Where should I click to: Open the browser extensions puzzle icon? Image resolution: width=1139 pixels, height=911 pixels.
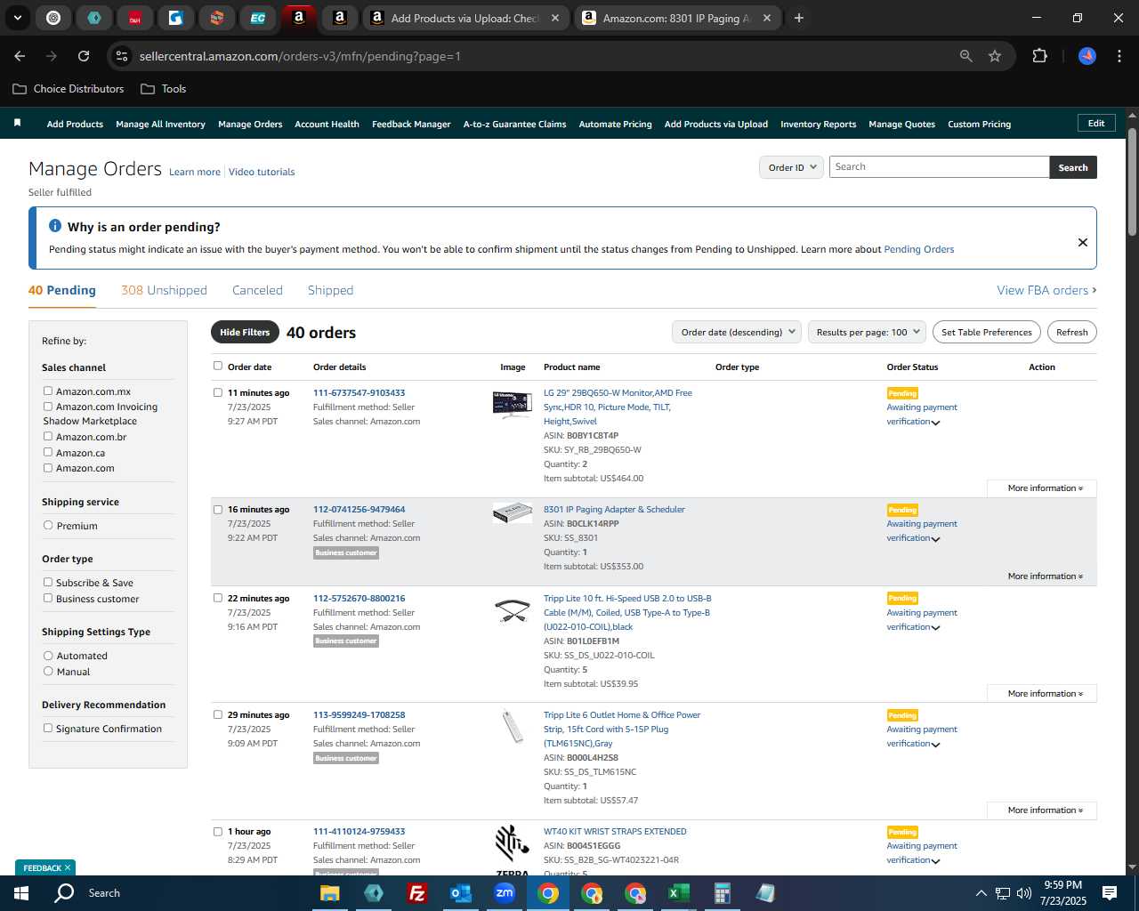[x=1039, y=56]
